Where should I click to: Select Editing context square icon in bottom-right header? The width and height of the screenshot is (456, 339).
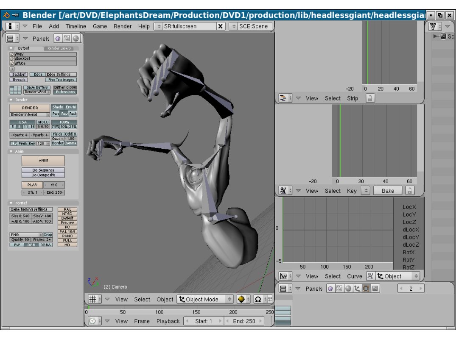click(366, 289)
